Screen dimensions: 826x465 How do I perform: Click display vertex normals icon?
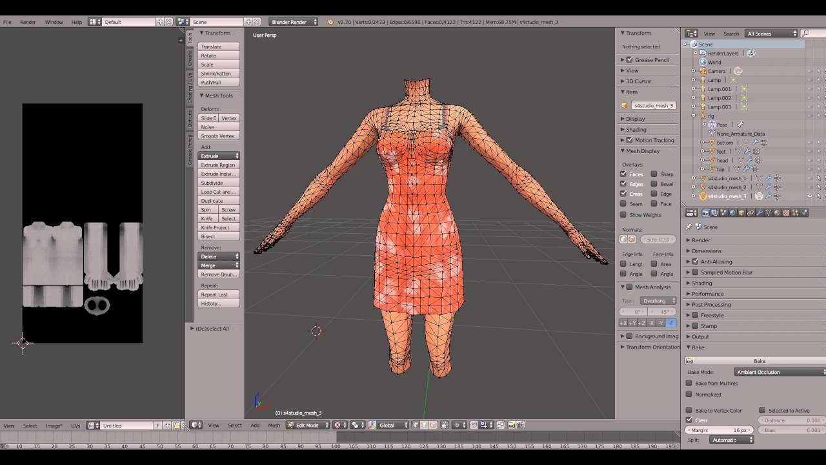click(x=623, y=239)
